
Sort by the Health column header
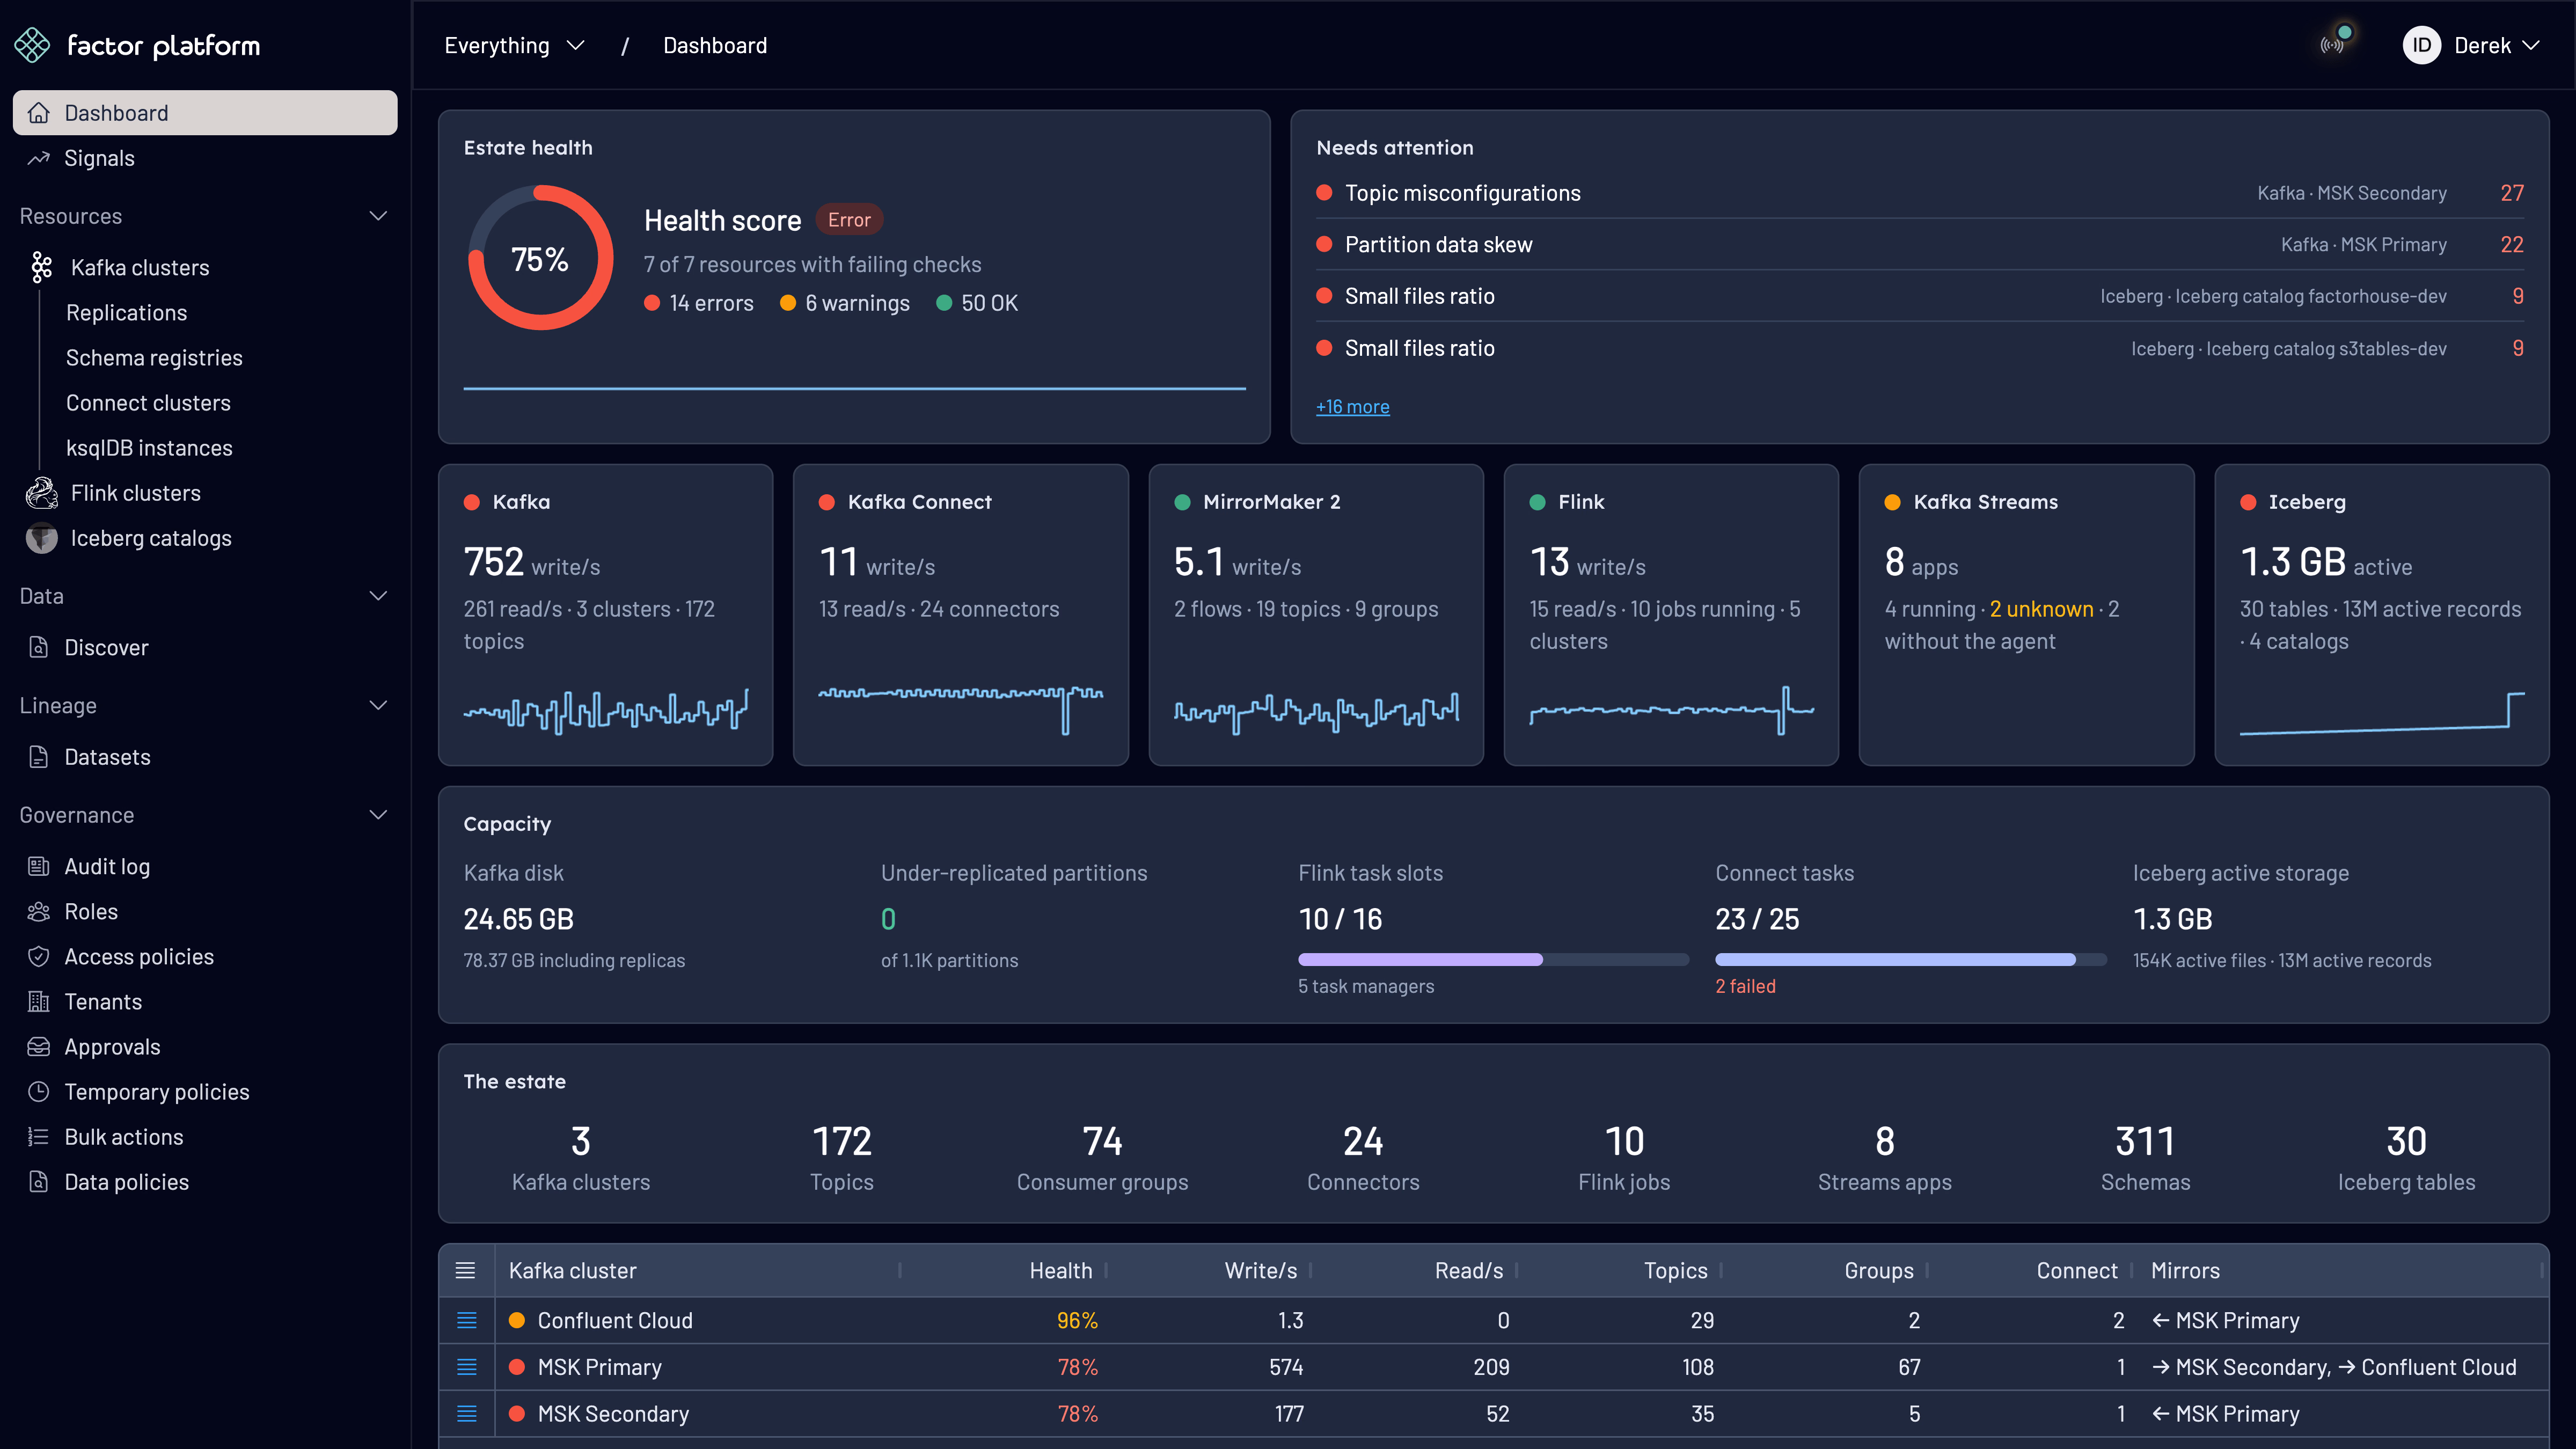click(1061, 1270)
